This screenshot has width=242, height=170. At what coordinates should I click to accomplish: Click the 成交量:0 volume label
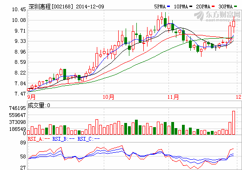click(x=39, y=105)
